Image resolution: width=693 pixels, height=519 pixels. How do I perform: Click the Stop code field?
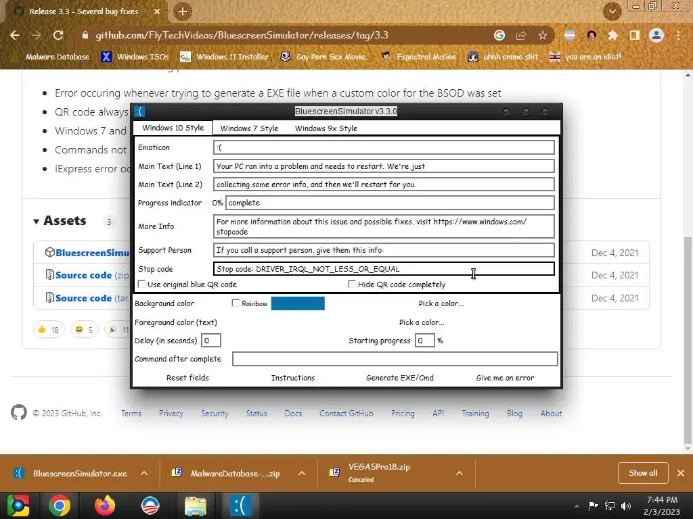point(384,269)
